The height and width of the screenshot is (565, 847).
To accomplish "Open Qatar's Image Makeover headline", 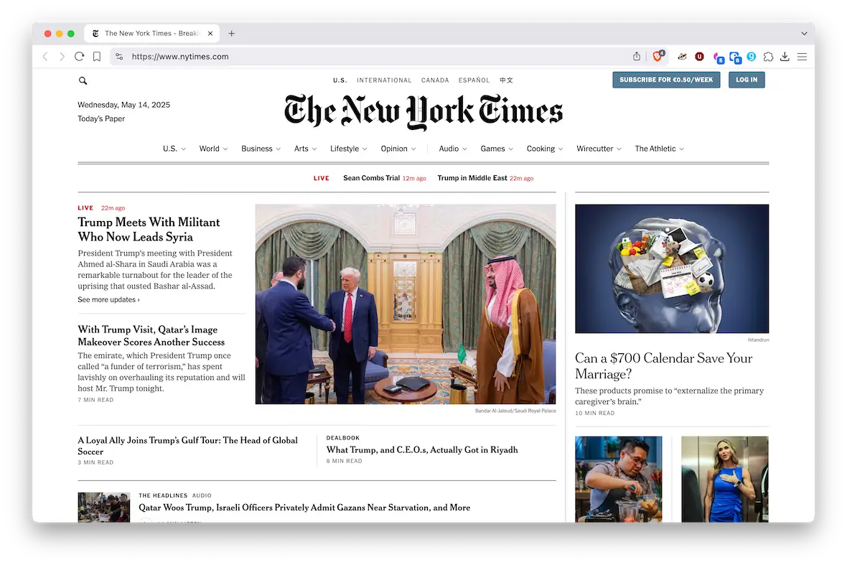I will (151, 335).
